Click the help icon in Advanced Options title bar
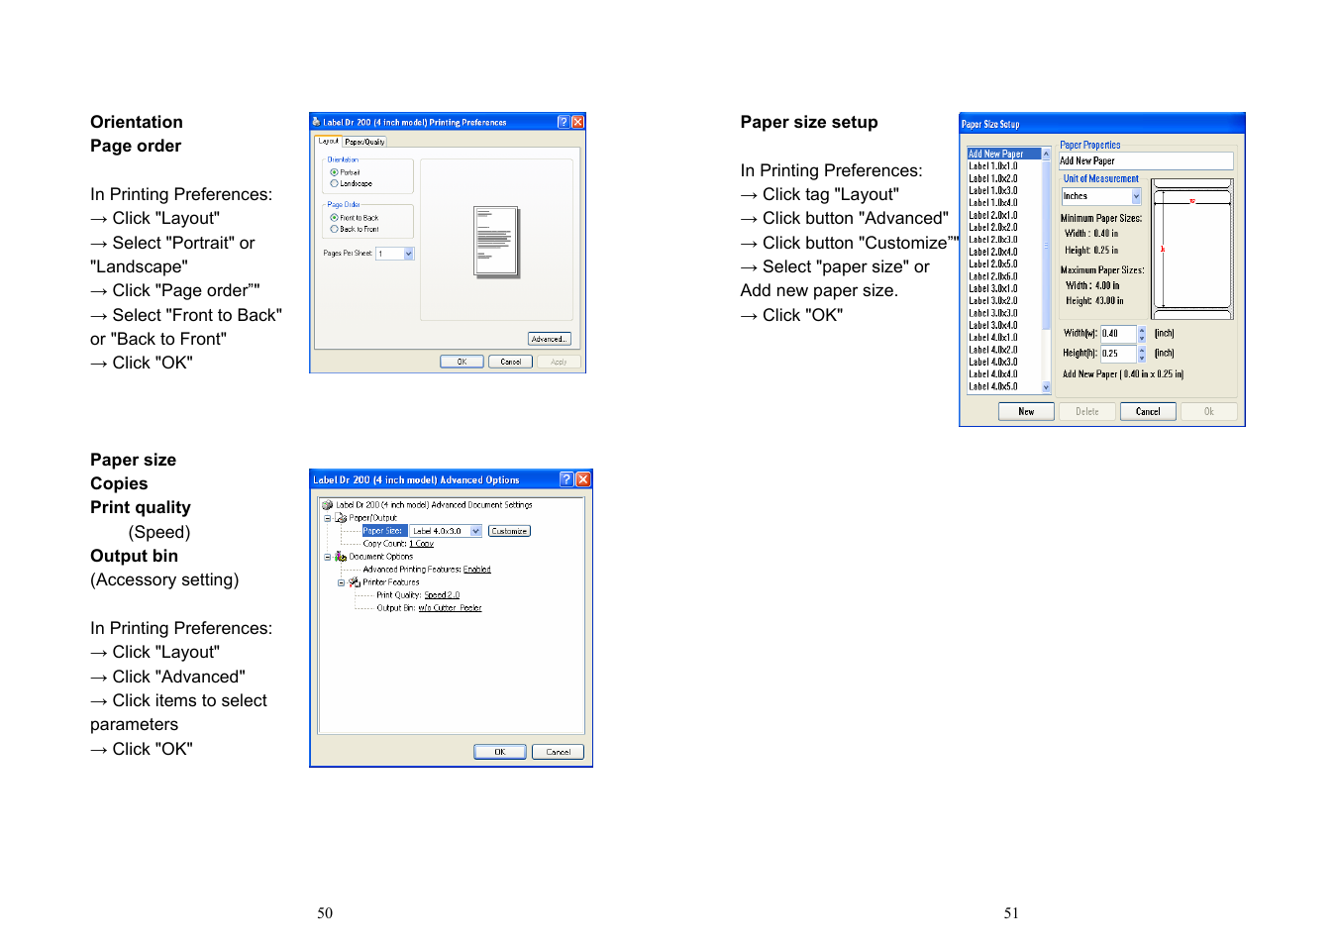This screenshot has width=1338, height=945. coord(566,479)
